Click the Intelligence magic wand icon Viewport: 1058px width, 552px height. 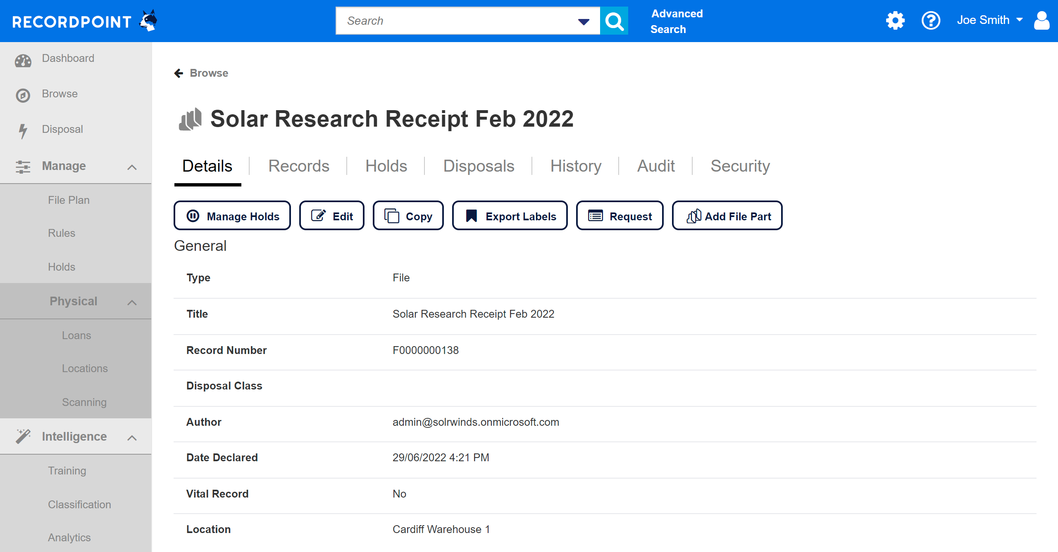23,436
